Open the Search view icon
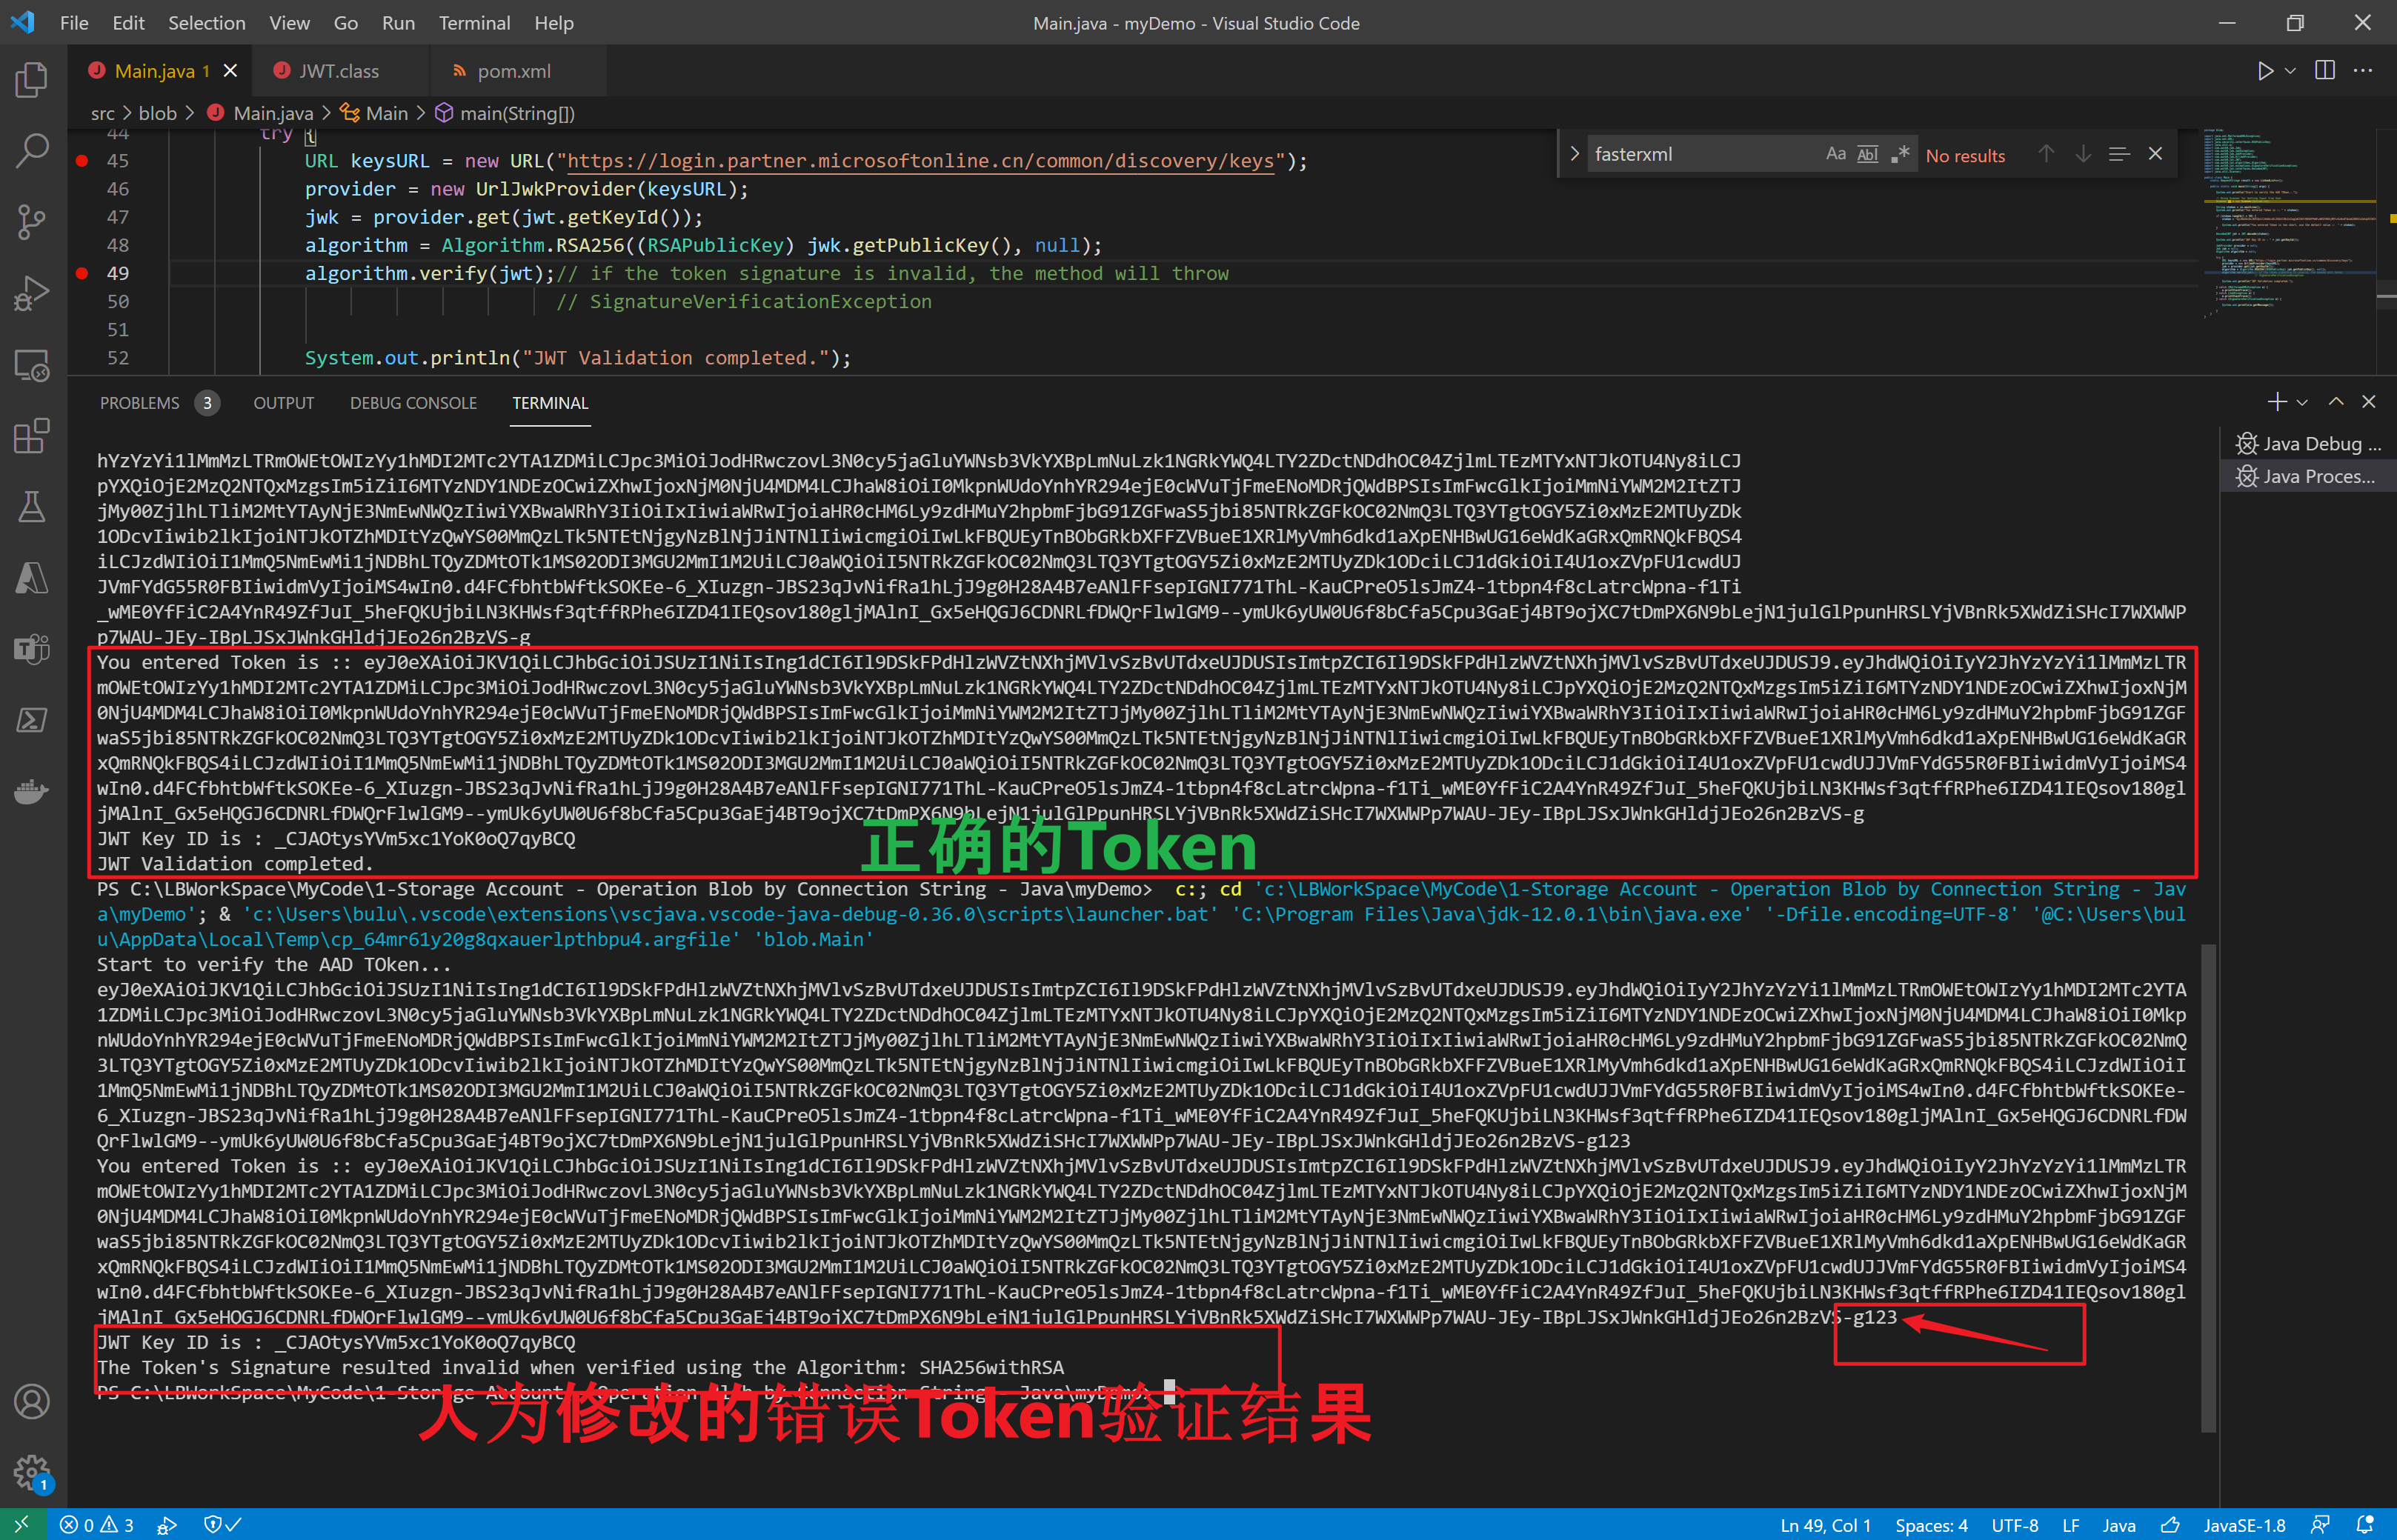 pos(32,150)
